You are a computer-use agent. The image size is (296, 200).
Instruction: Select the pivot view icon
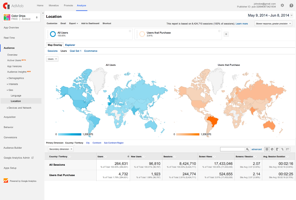tap(287, 149)
